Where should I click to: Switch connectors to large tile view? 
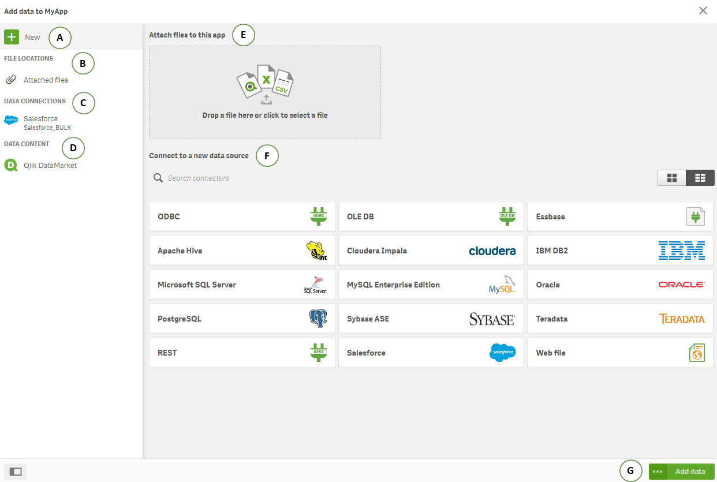tap(672, 178)
